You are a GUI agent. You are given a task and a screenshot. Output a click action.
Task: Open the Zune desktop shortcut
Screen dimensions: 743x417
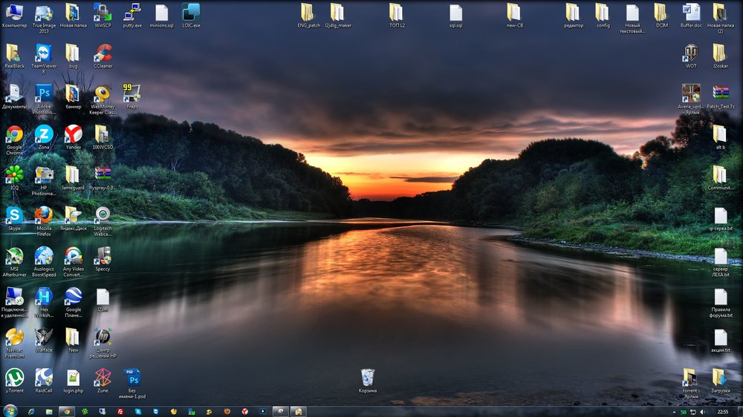[x=103, y=378]
